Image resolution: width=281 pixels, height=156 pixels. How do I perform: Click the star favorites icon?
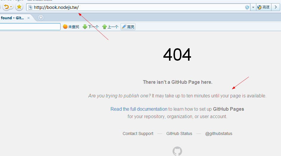[19, 7]
